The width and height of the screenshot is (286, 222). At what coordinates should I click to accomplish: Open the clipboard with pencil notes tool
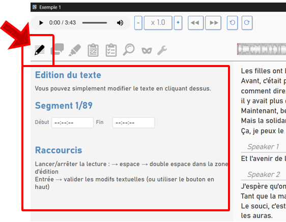[x=93, y=50]
